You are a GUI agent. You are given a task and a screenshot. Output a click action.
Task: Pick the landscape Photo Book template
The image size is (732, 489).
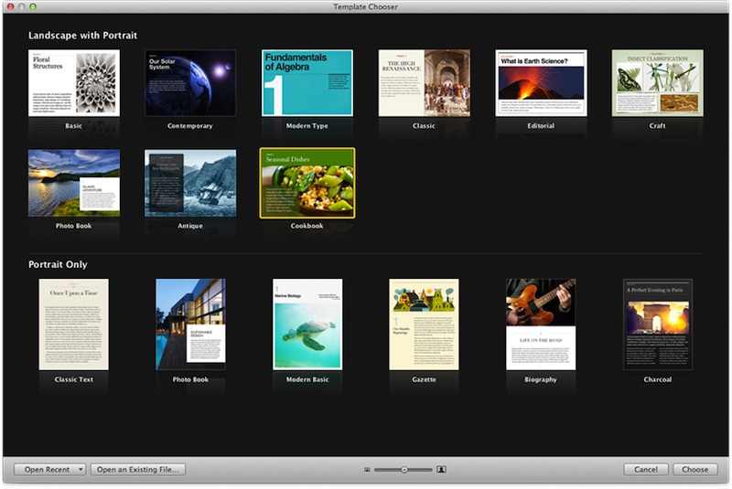[x=73, y=184]
